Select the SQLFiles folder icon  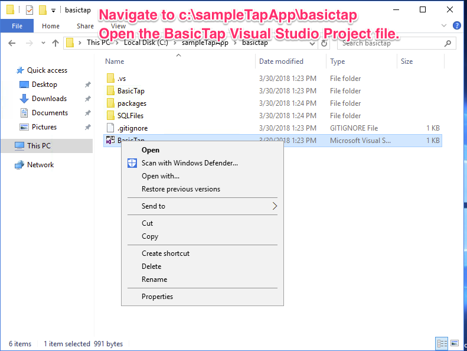pos(110,115)
